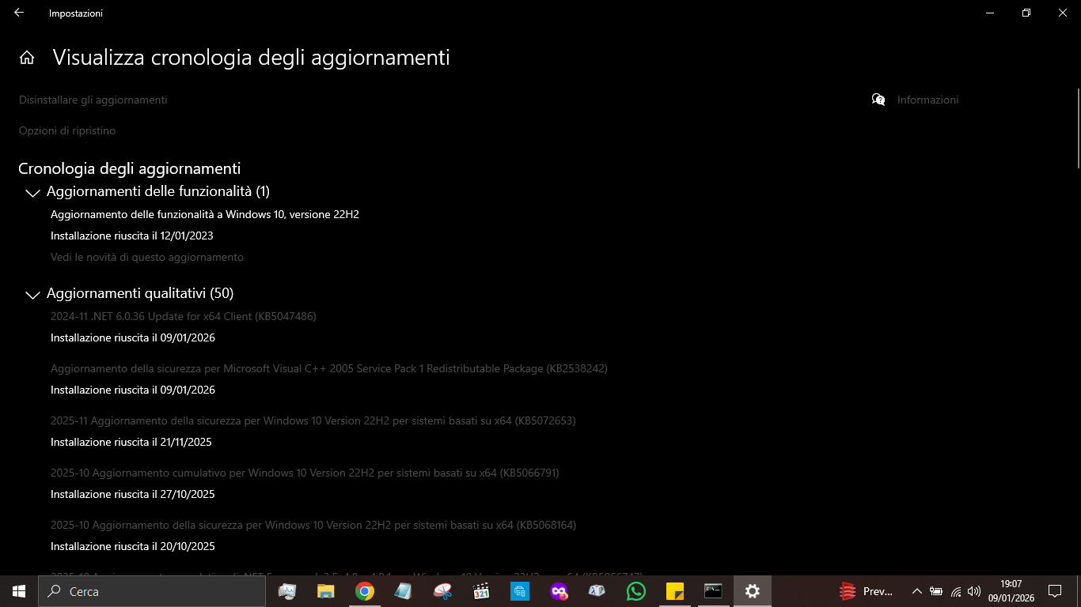Open the notification center icon

(1055, 591)
